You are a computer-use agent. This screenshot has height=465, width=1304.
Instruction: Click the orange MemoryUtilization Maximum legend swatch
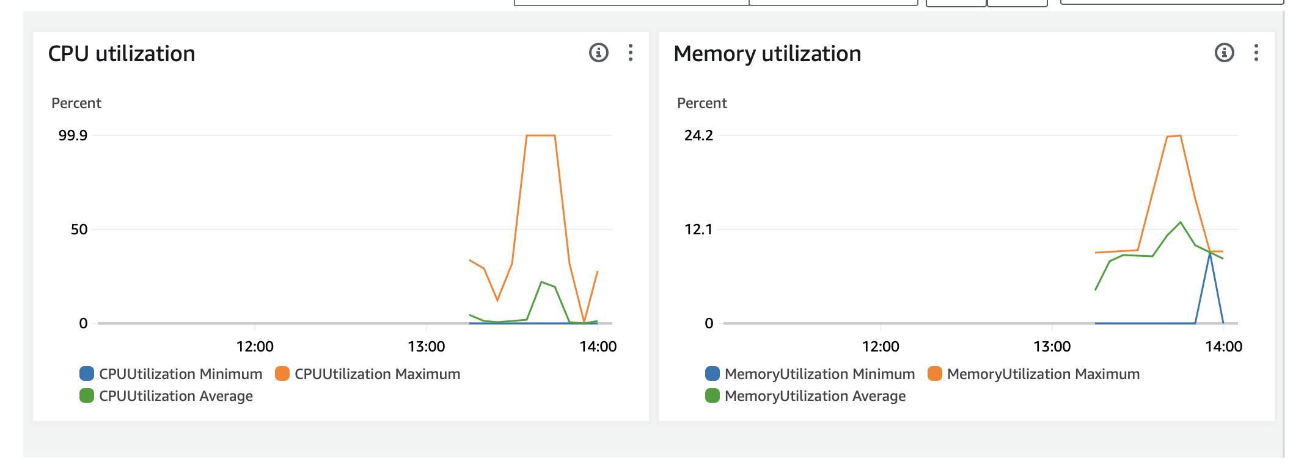[935, 373]
